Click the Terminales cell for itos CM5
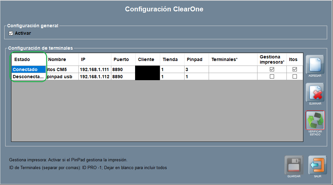Image resolution: width=333 pixels, height=185 pixels. pos(233,69)
